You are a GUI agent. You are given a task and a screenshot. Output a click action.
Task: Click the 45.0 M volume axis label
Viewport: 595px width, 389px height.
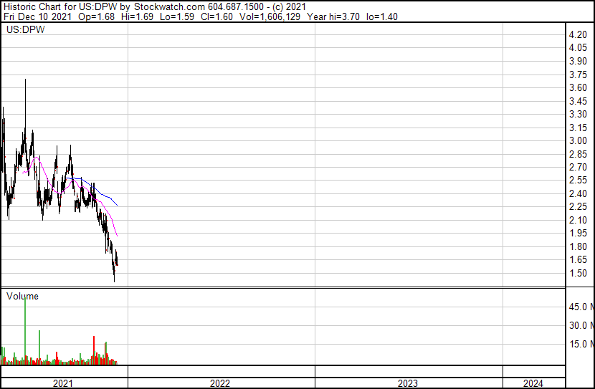pyautogui.click(x=580, y=307)
